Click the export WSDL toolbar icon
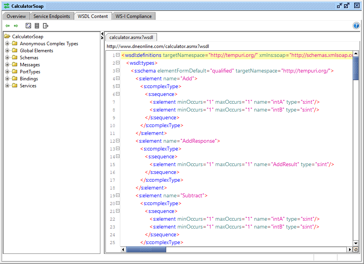364x264 pixels. [x=46, y=26]
